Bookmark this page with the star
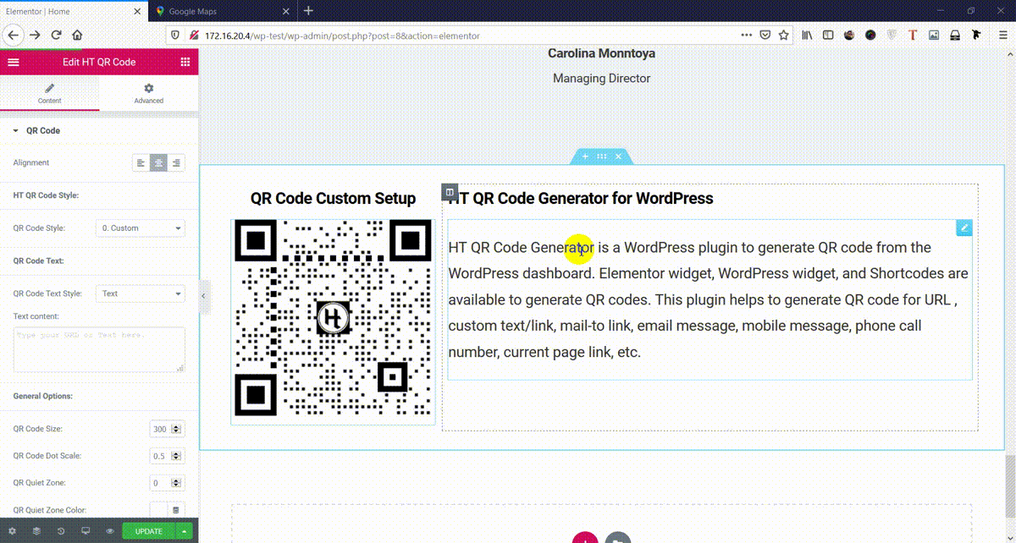1016x543 pixels. point(784,36)
